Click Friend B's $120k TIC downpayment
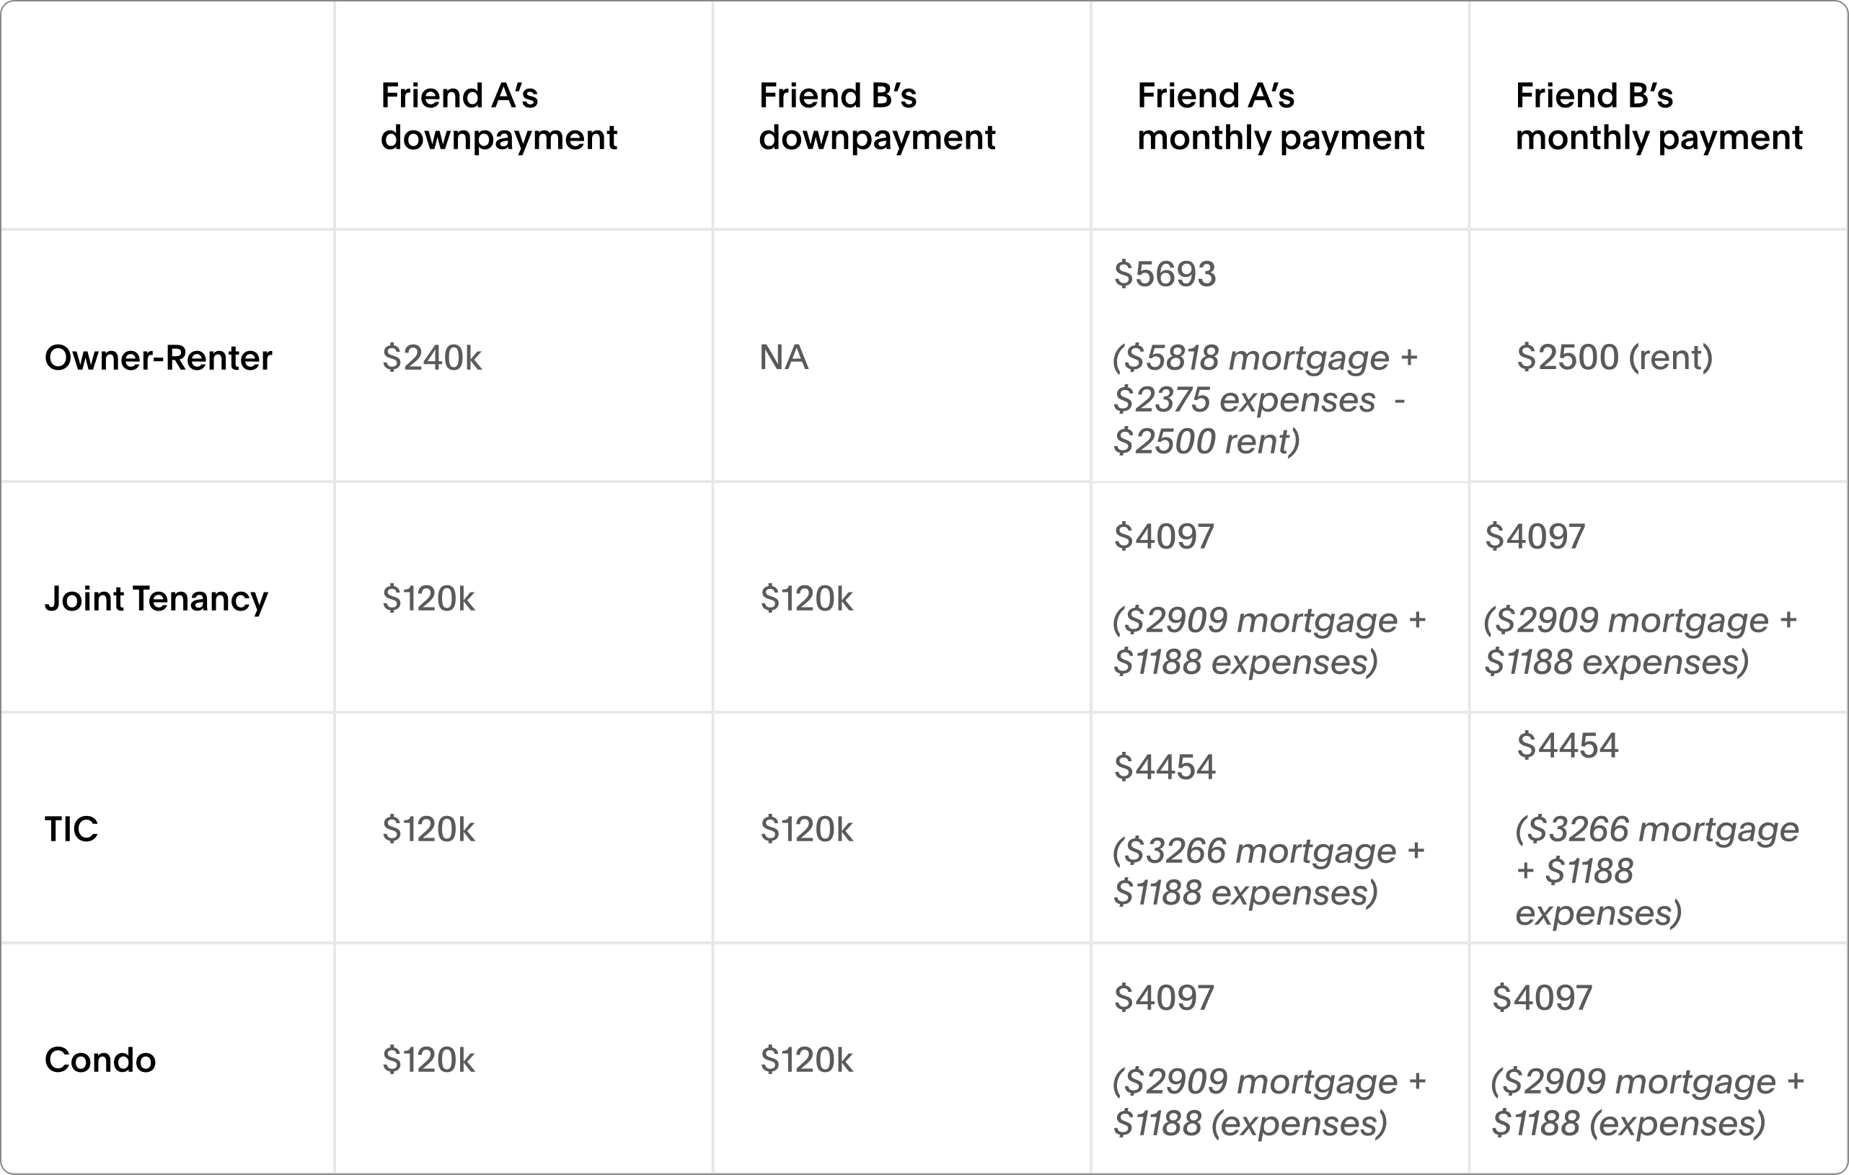Screen dimensions: 1849x1175 click(x=806, y=830)
